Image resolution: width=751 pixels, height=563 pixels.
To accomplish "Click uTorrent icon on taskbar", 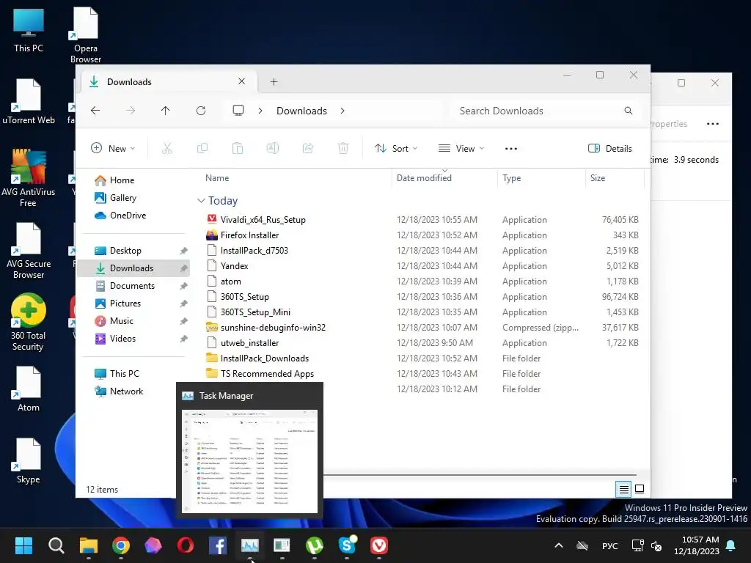I will click(314, 545).
